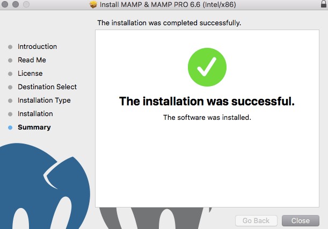This screenshot has height=229, width=328.
Task: Click the installer package icon in title bar
Action: (x=93, y=4)
